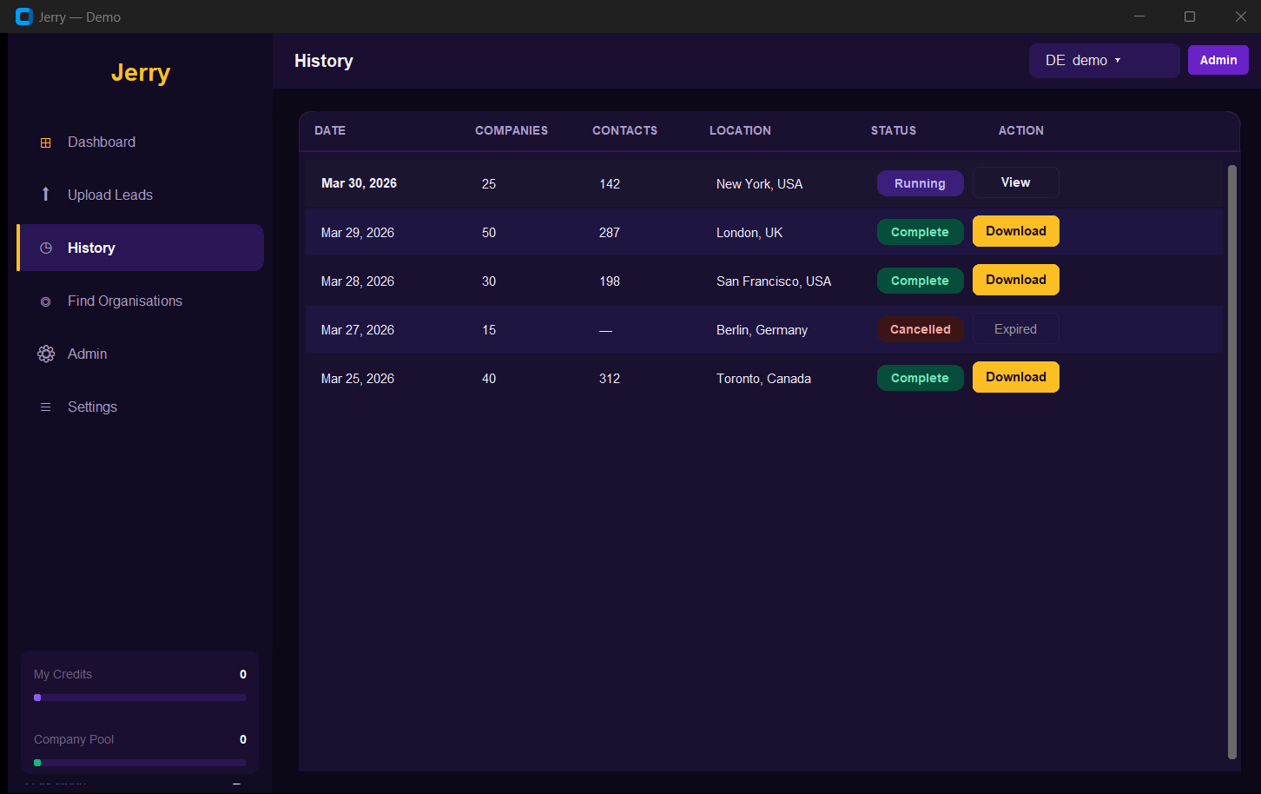Select the History sidebar item
Screen dimensions: 1261x794
tap(140, 248)
